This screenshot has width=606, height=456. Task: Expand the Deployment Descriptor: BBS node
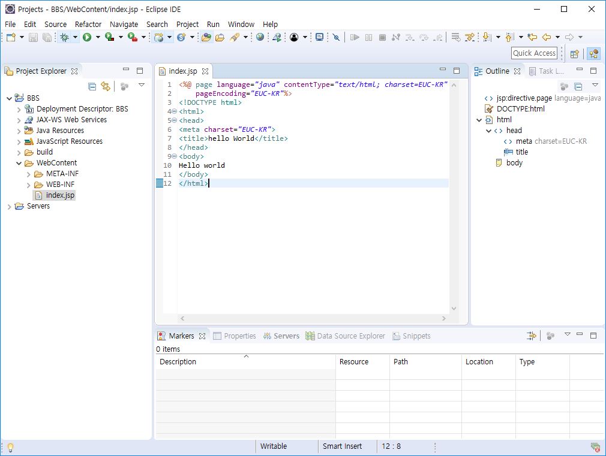pos(19,109)
